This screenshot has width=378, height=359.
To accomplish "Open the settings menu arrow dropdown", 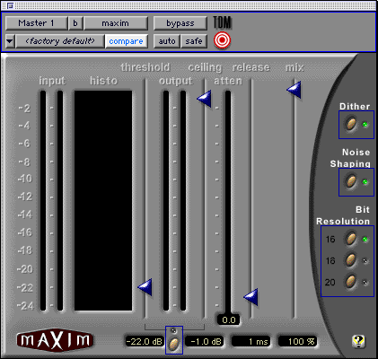I will click(10, 41).
